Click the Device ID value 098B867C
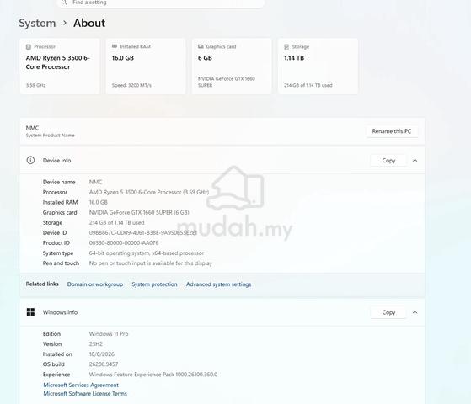This screenshot has width=471, height=404. click(x=143, y=233)
